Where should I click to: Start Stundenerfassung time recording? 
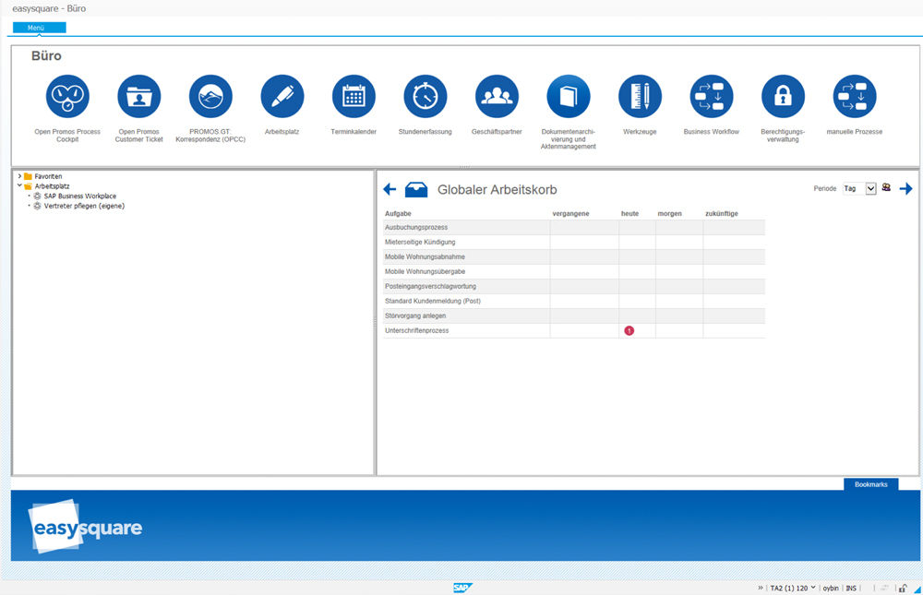[426, 97]
